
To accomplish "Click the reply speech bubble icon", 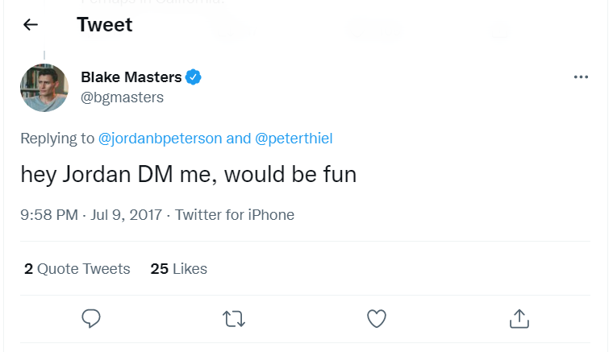I will 91,318.
